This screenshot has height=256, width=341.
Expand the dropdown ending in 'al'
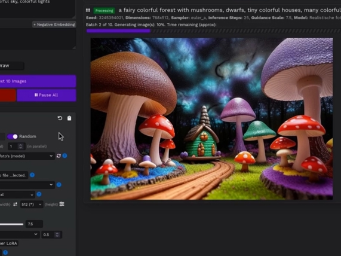pyautogui.click(x=17, y=194)
